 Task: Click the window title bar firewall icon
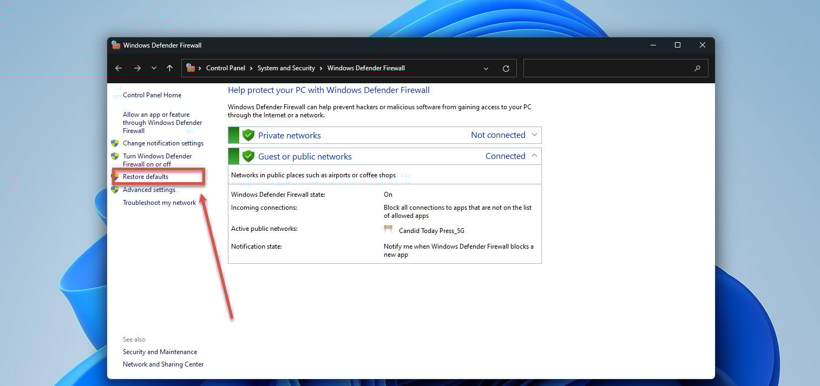point(116,45)
